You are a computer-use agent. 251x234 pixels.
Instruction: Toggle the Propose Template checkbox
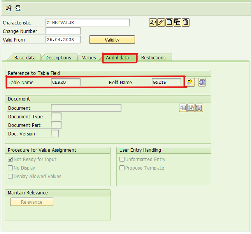[122, 168]
